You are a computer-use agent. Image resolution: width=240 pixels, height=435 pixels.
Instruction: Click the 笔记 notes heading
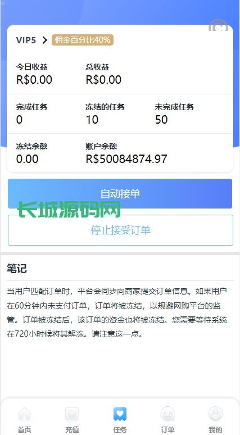17,269
